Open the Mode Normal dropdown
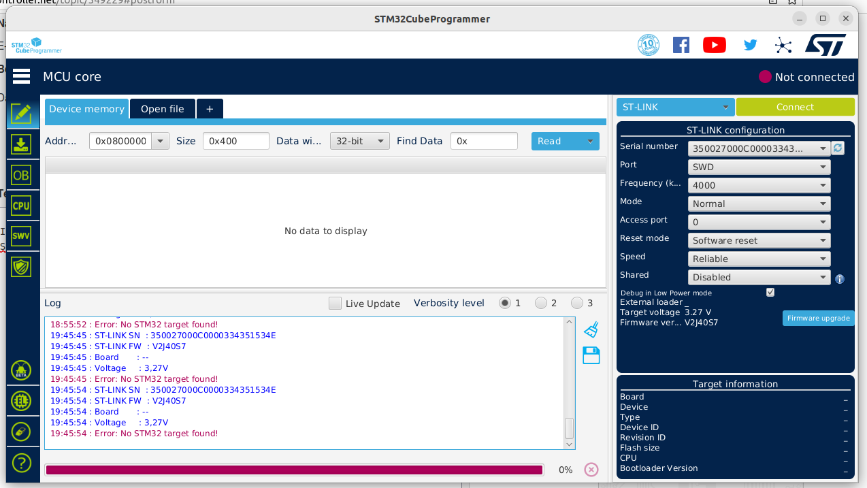 click(x=759, y=204)
